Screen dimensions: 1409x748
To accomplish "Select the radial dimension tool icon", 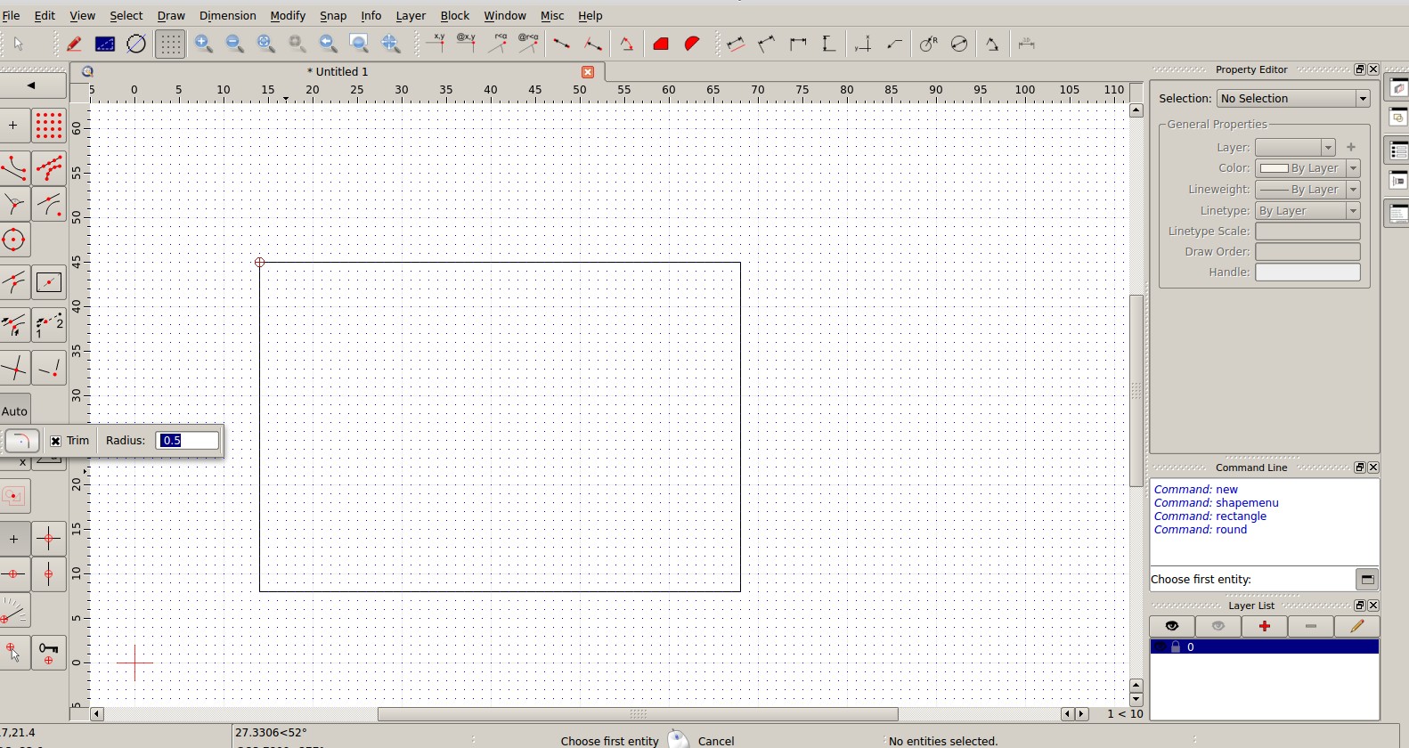I will click(x=928, y=44).
